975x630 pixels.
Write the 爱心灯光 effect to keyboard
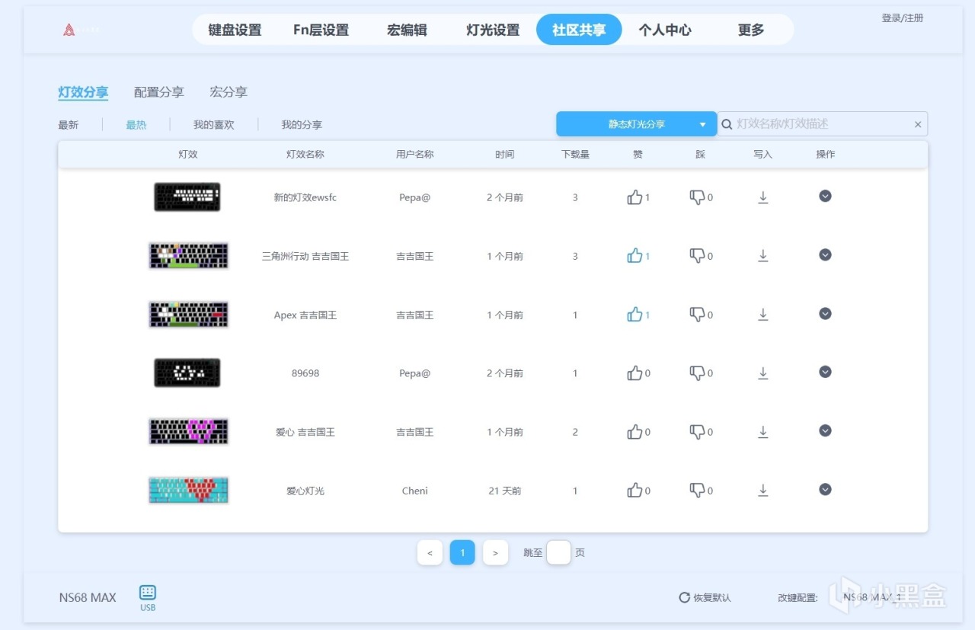[x=762, y=491]
